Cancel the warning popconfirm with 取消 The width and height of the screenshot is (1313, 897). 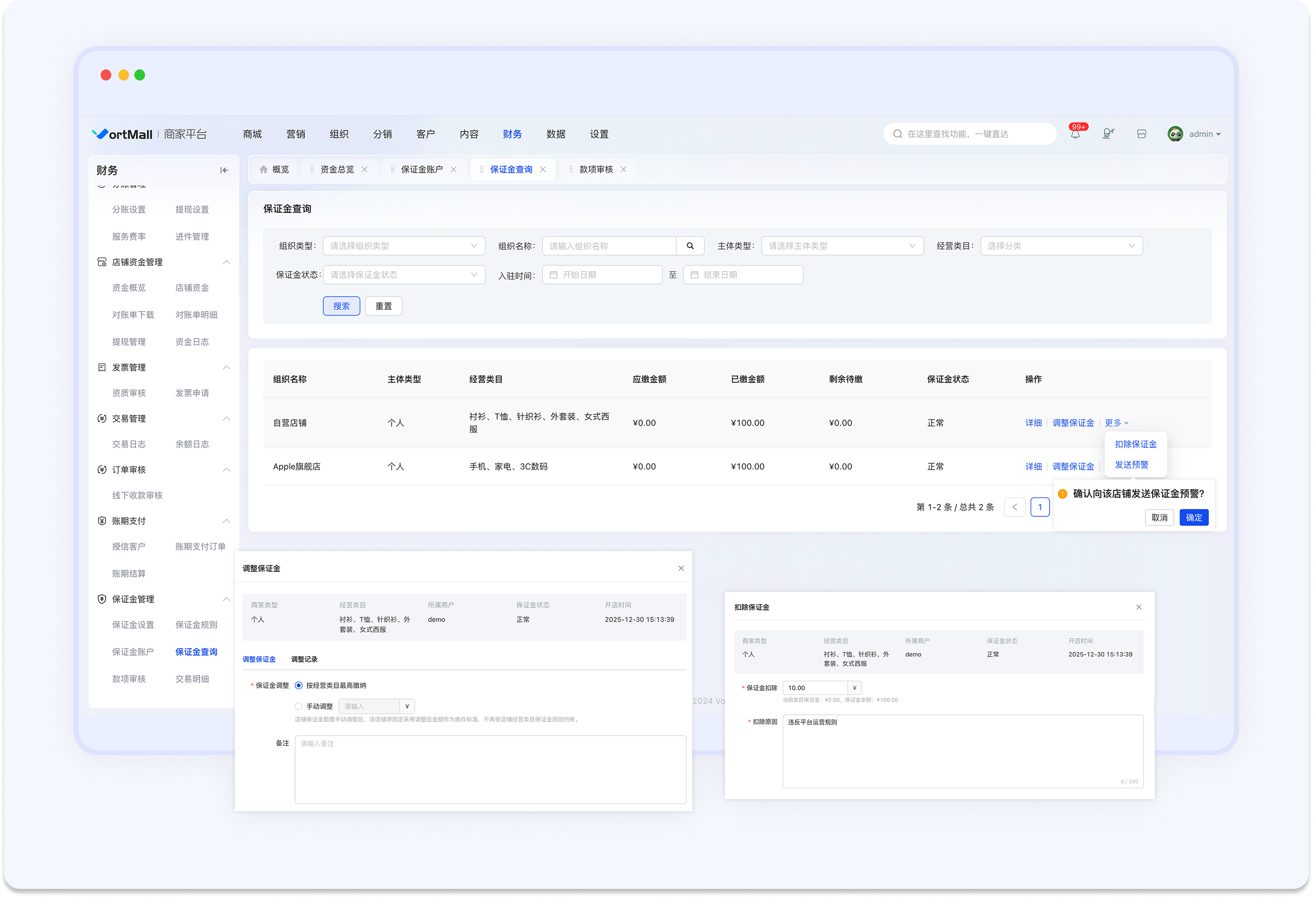coord(1159,518)
